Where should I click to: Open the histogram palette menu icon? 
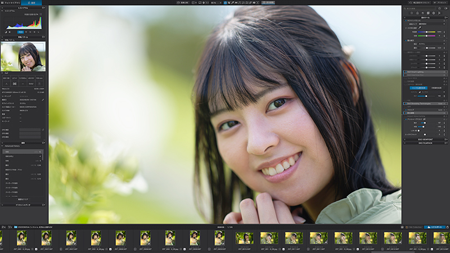click(x=43, y=8)
